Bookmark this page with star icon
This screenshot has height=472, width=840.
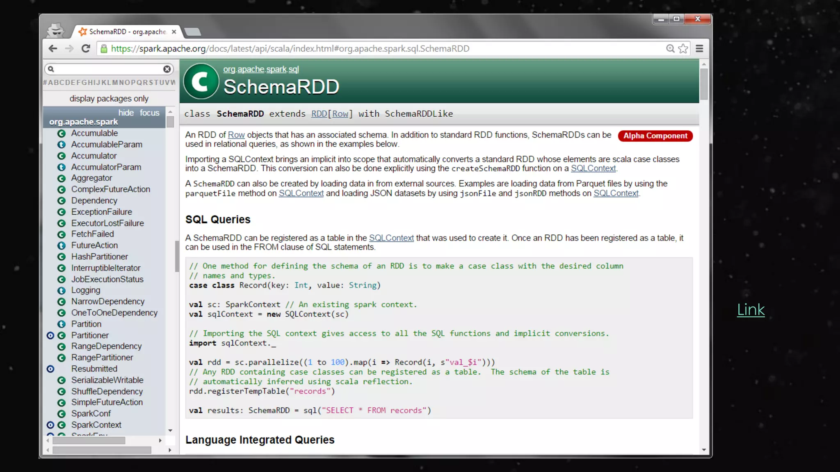pyautogui.click(x=683, y=49)
